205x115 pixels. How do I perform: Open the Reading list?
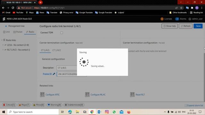click(x=196, y=12)
